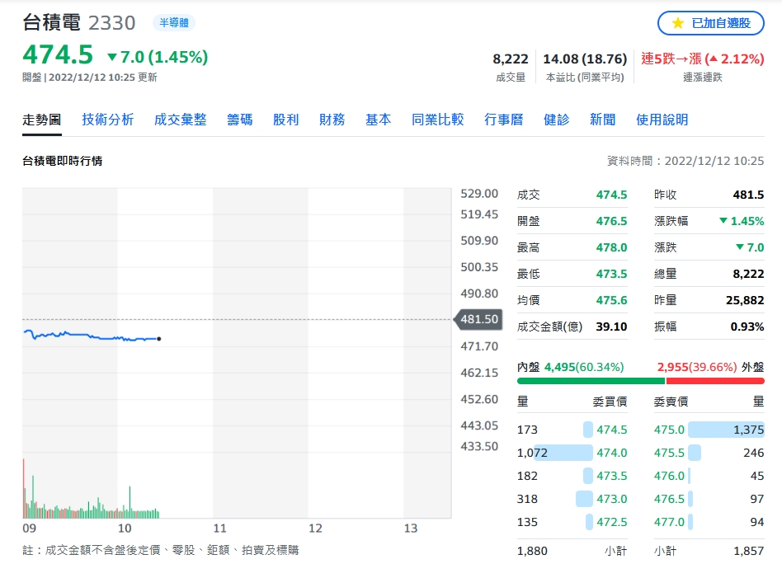Image resolution: width=782 pixels, height=578 pixels.
Task: Click the stock code 2330
Action: tap(111, 23)
